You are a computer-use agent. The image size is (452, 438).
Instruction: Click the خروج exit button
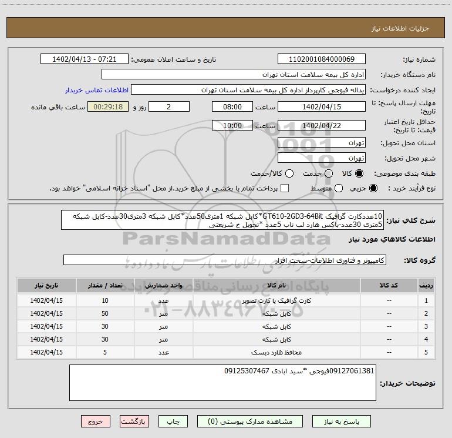coord(96,422)
